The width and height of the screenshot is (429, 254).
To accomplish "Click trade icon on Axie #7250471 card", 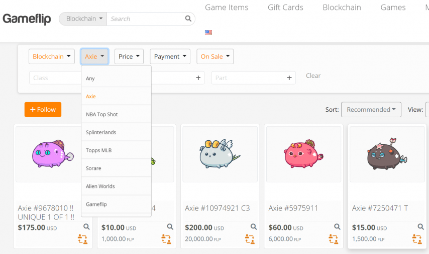I will point(417,239).
